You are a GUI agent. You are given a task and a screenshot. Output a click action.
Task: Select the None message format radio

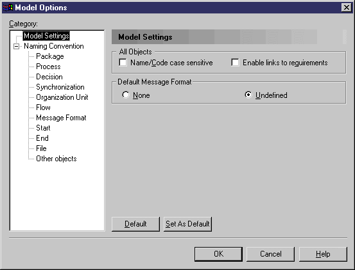(x=126, y=95)
